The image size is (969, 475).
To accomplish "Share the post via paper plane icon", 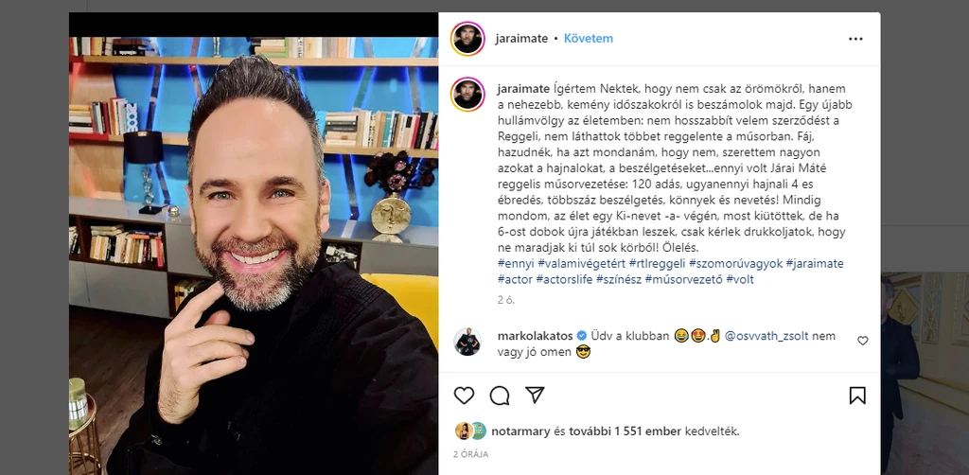I will point(535,396).
